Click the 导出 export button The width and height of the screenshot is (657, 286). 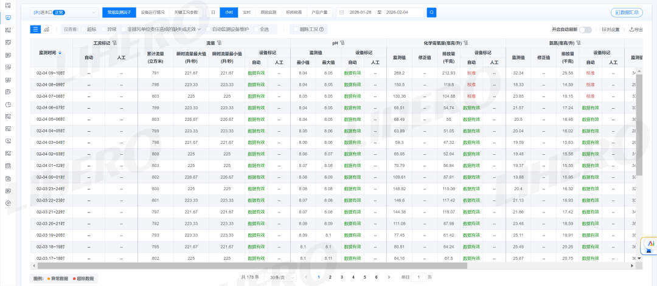[x=636, y=29]
